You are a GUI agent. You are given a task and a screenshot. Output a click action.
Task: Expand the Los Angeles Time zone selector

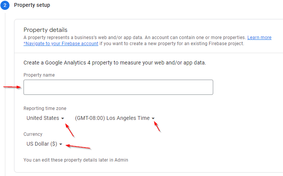click(x=112, y=118)
